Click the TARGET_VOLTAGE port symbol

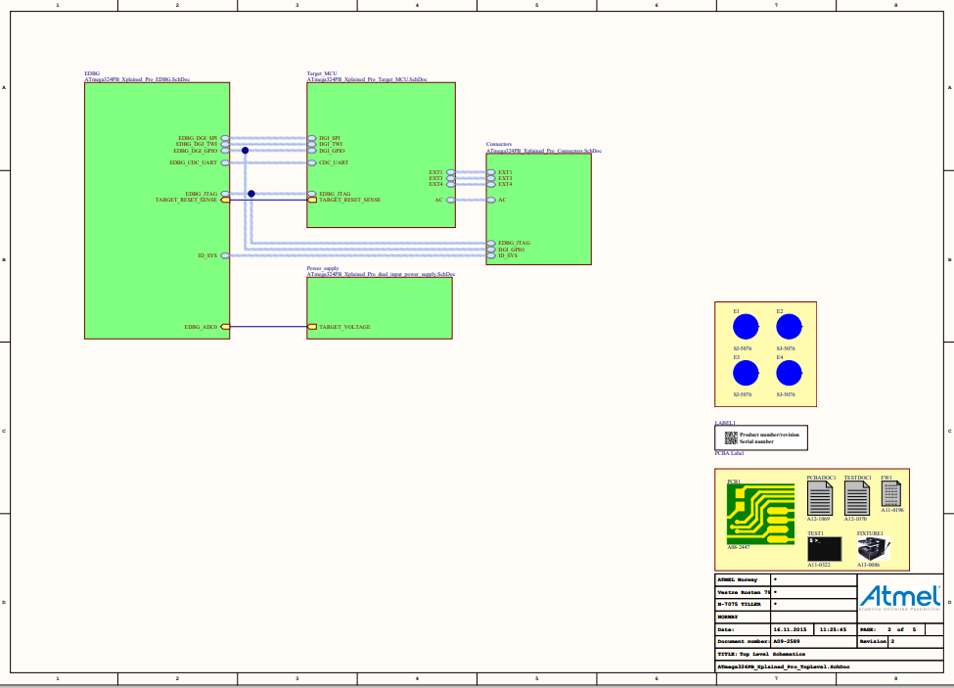coord(312,327)
